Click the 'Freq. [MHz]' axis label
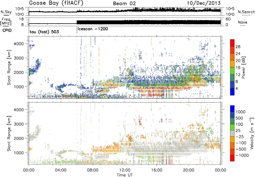 6,22
